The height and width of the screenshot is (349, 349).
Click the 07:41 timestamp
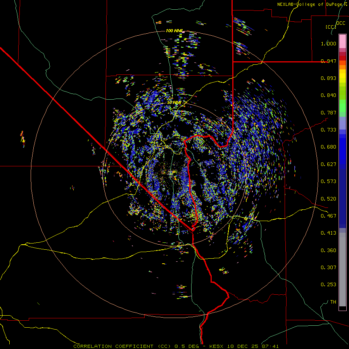point(270,346)
